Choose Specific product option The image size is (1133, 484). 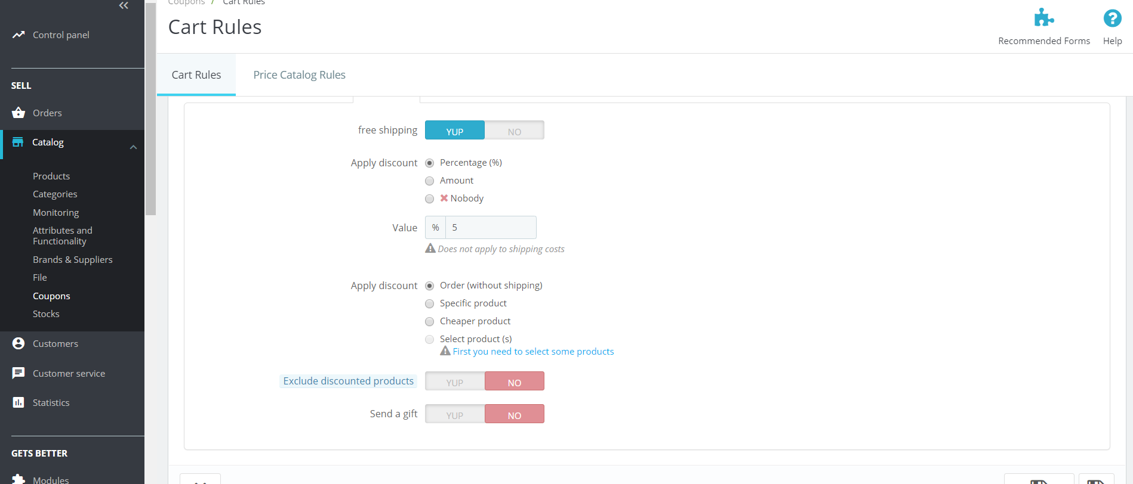click(429, 303)
